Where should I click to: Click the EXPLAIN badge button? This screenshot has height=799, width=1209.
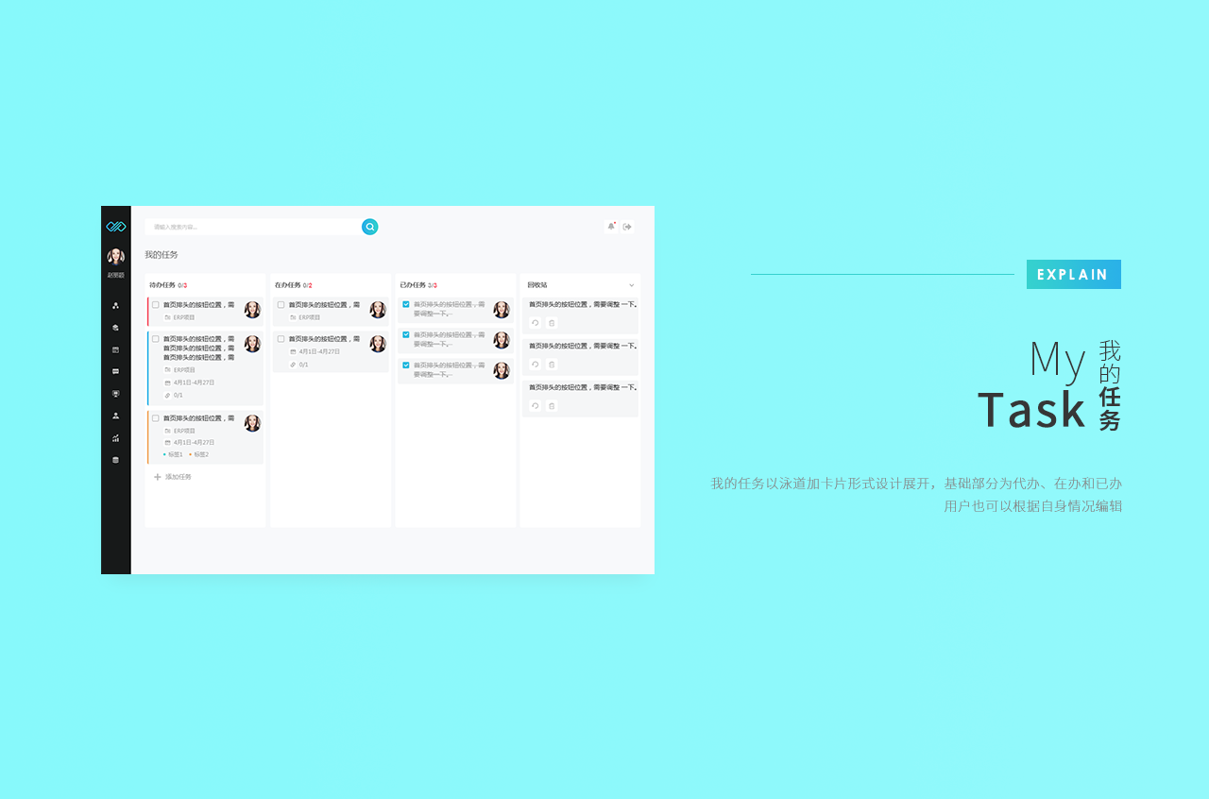click(1074, 274)
